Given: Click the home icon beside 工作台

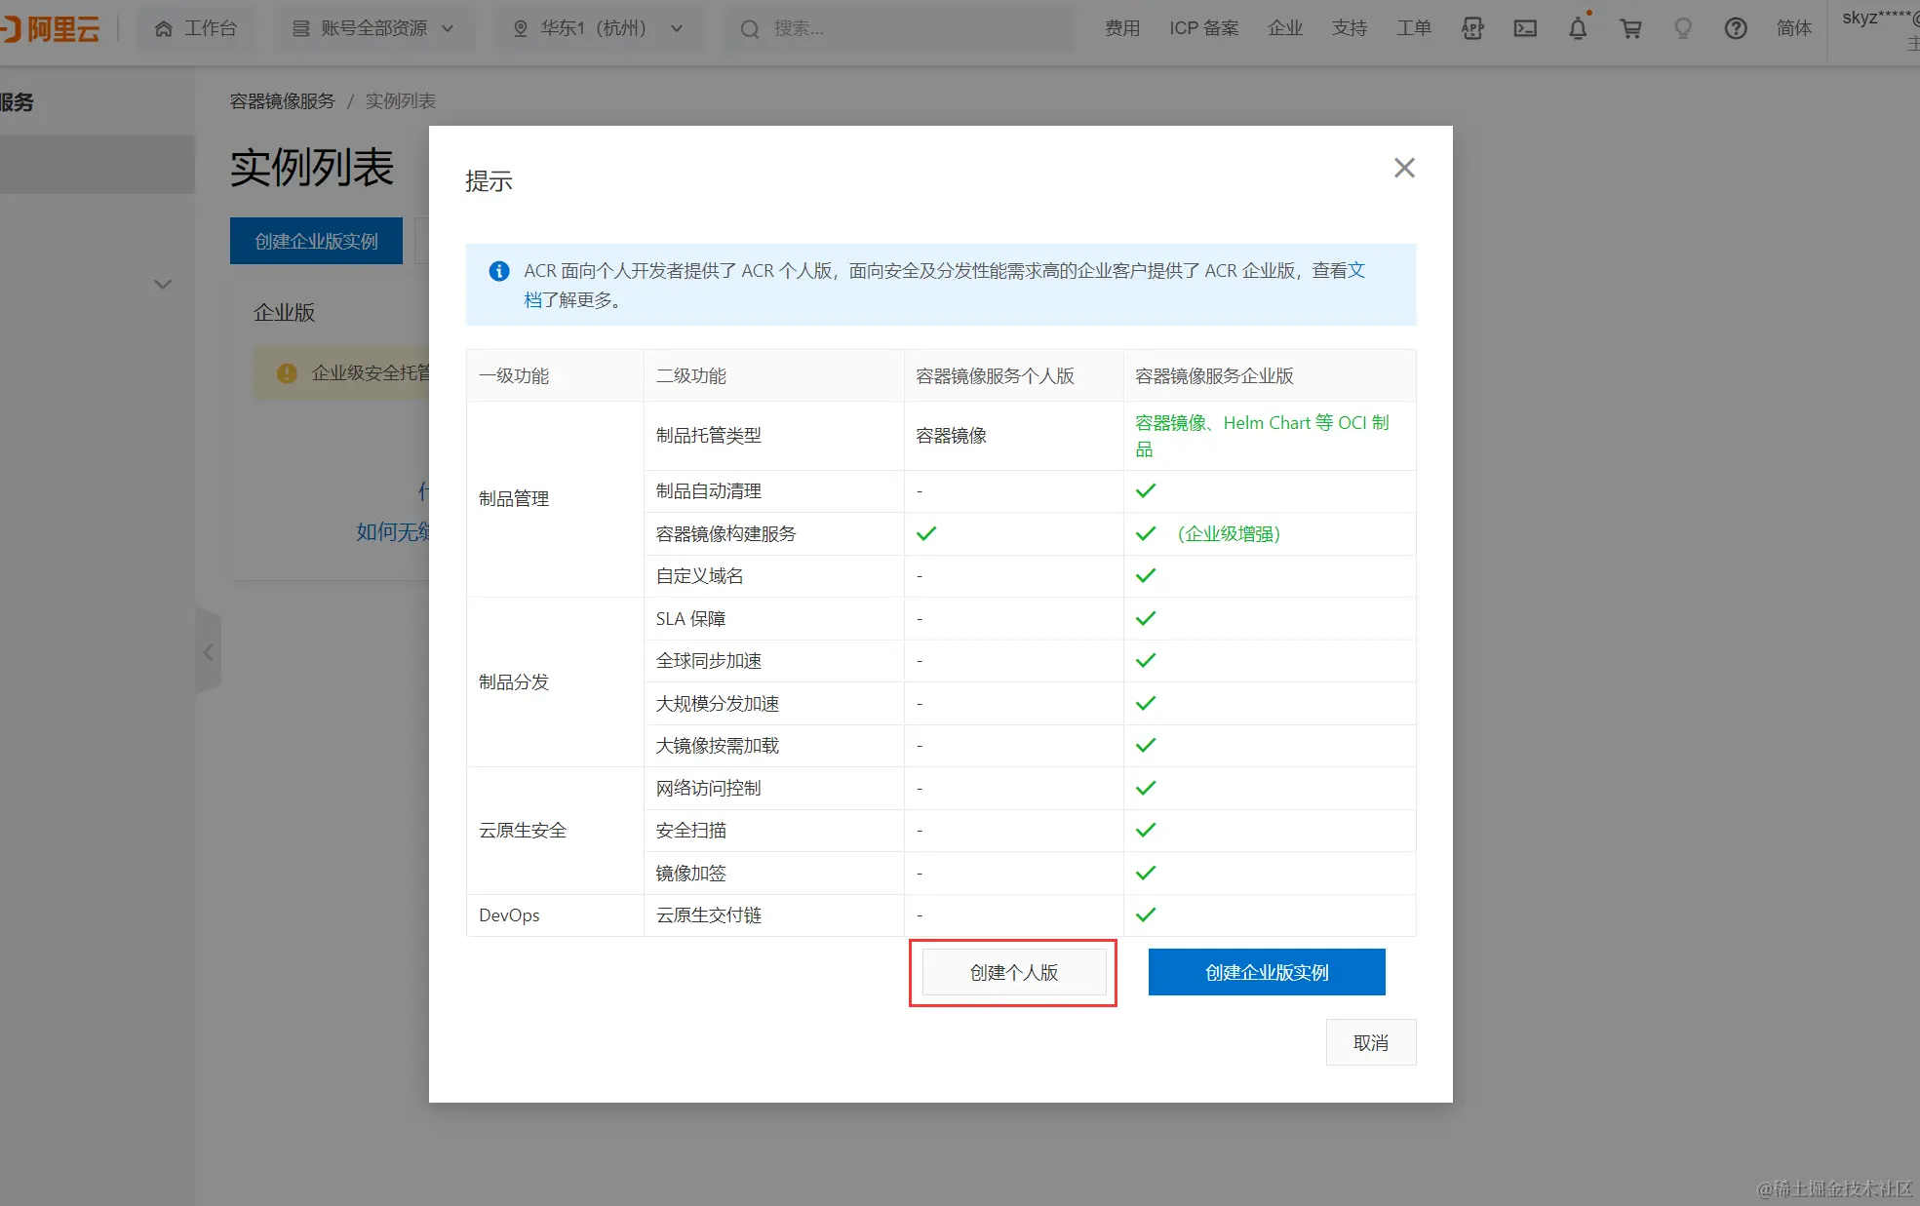Looking at the screenshot, I should [164, 28].
